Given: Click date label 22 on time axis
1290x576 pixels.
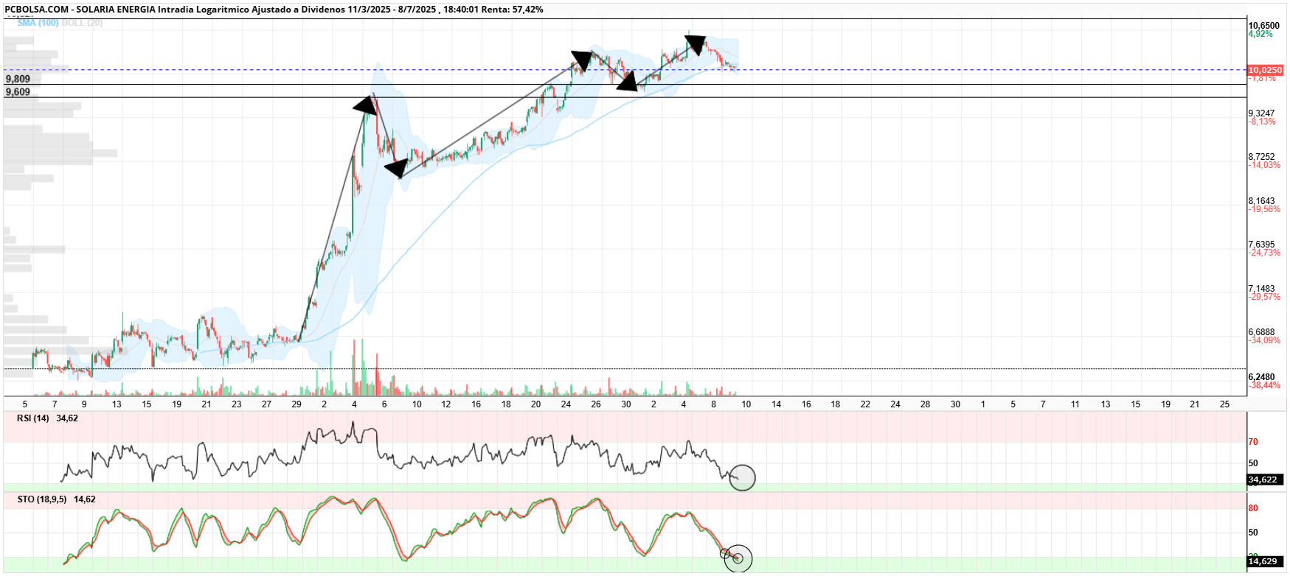Looking at the screenshot, I should coord(865,404).
